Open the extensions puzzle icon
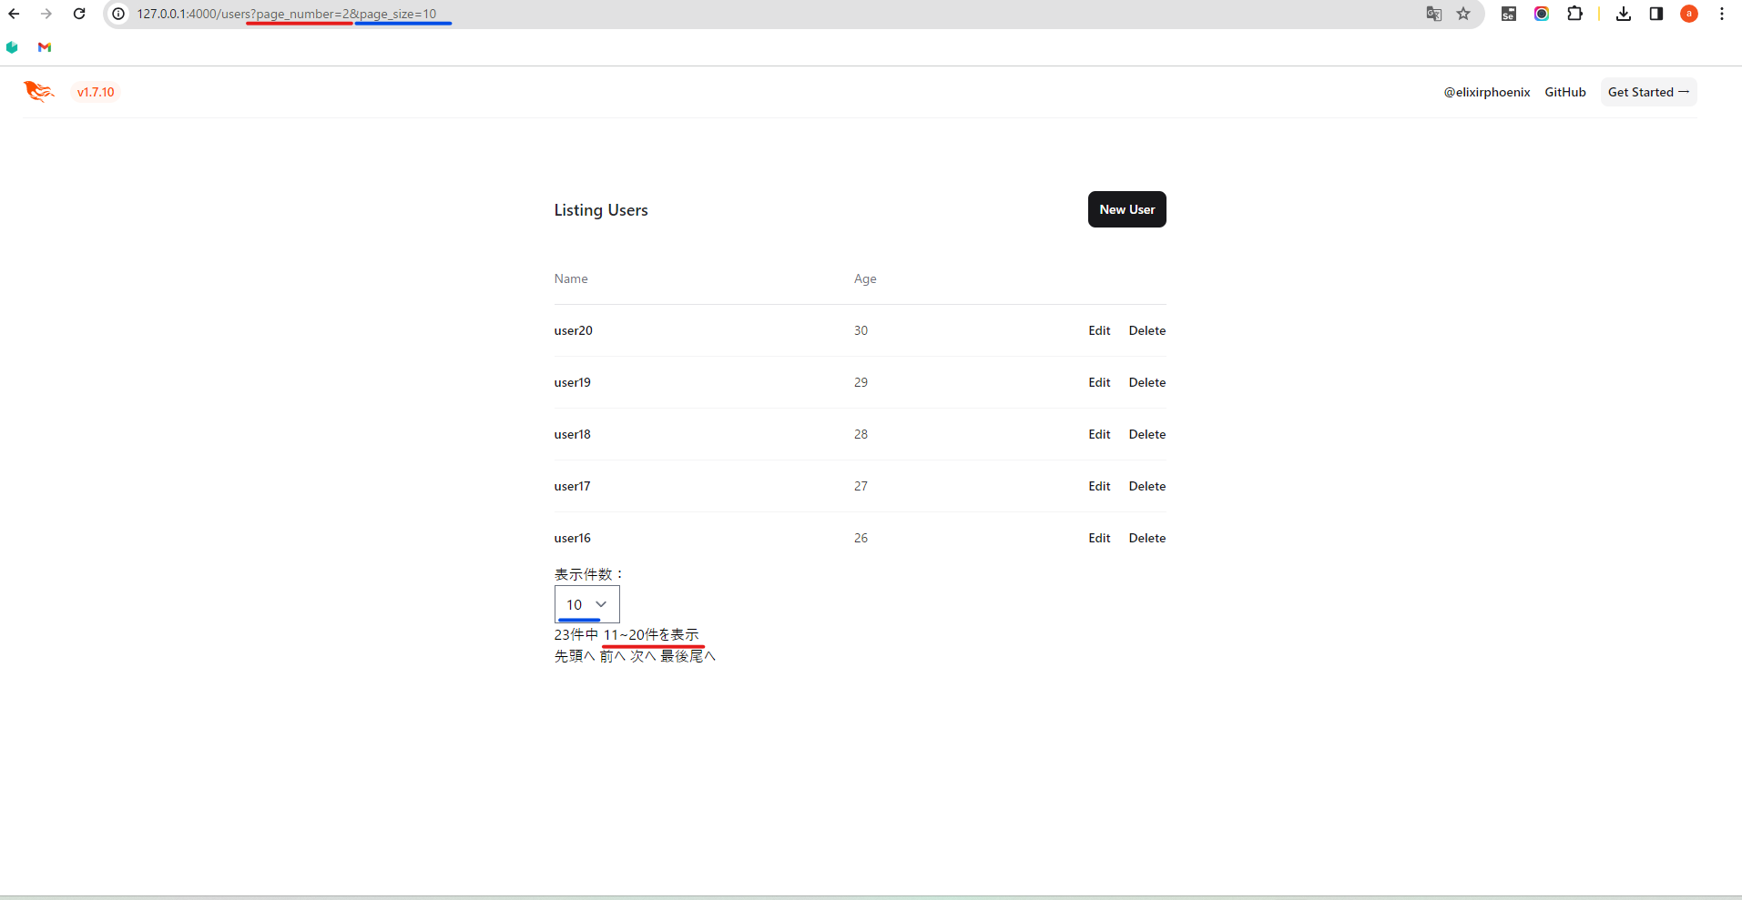Viewport: 1742px width, 900px height. coord(1574,14)
